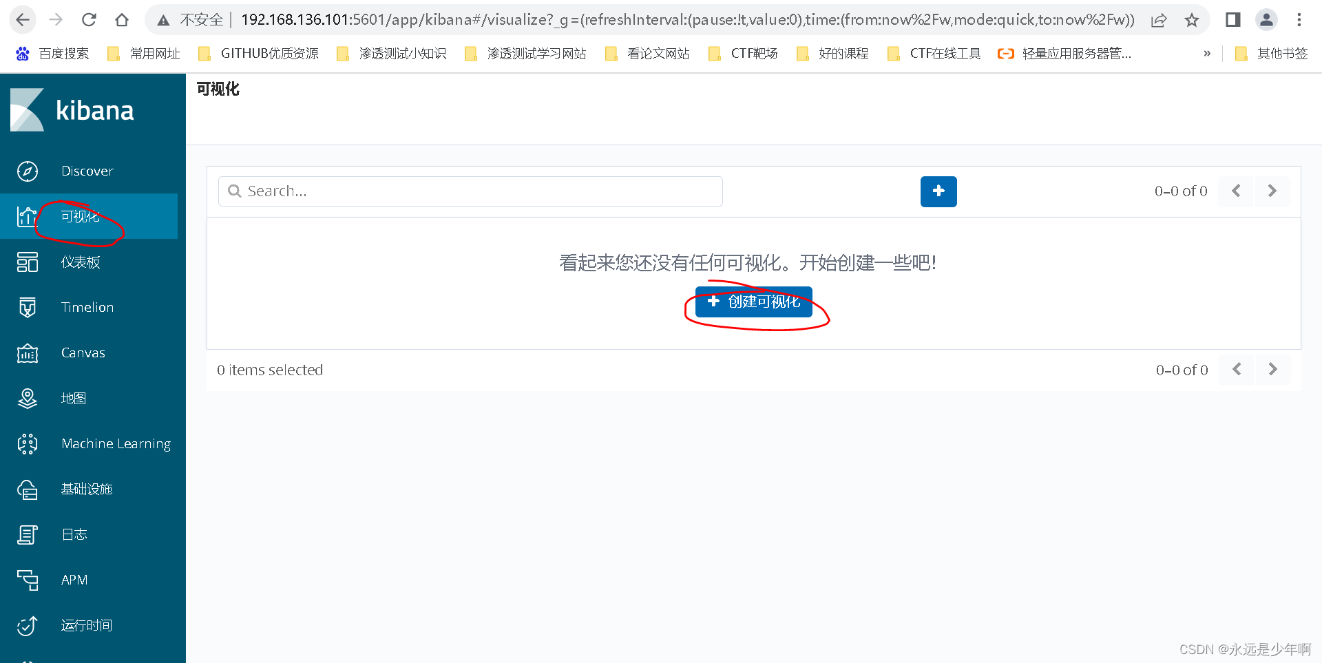Open the CTF在线工具 bookmark folder
This screenshot has height=663, width=1322.
(x=934, y=53)
